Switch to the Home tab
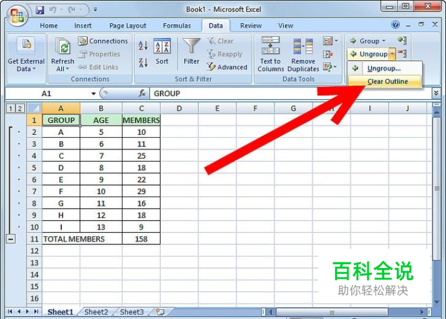The image size is (446, 319). [48, 26]
